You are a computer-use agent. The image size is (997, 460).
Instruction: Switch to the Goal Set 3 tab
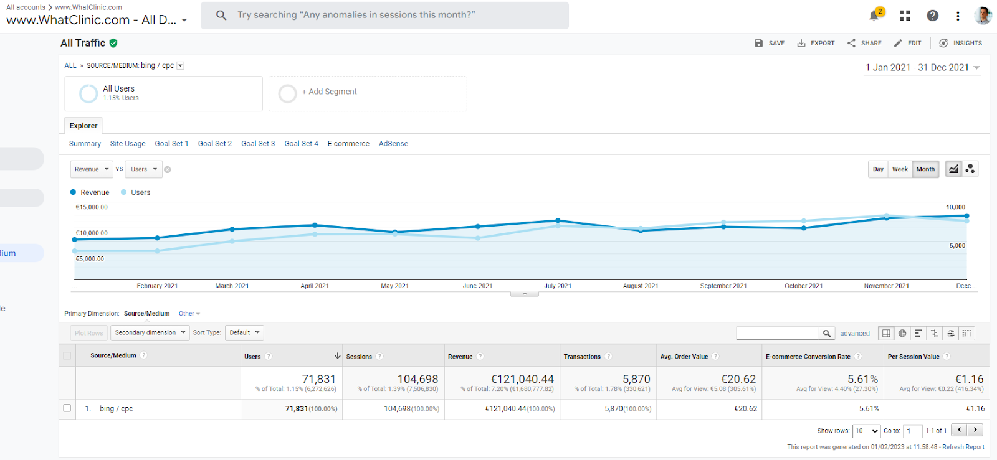(x=258, y=143)
